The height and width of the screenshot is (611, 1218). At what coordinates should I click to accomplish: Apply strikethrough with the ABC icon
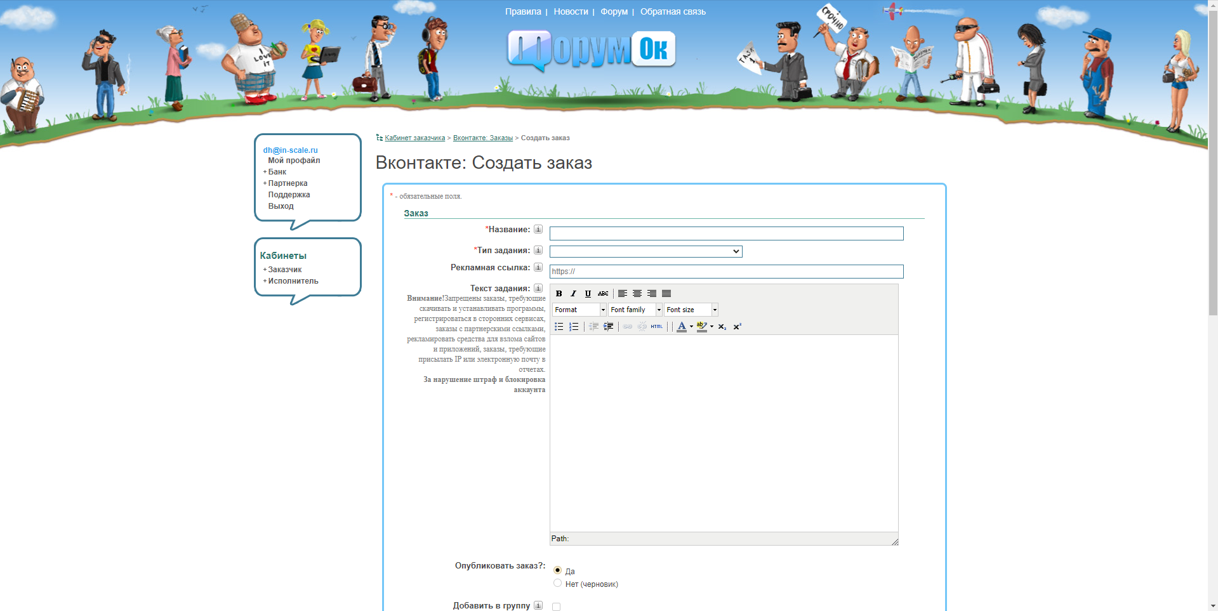click(603, 294)
